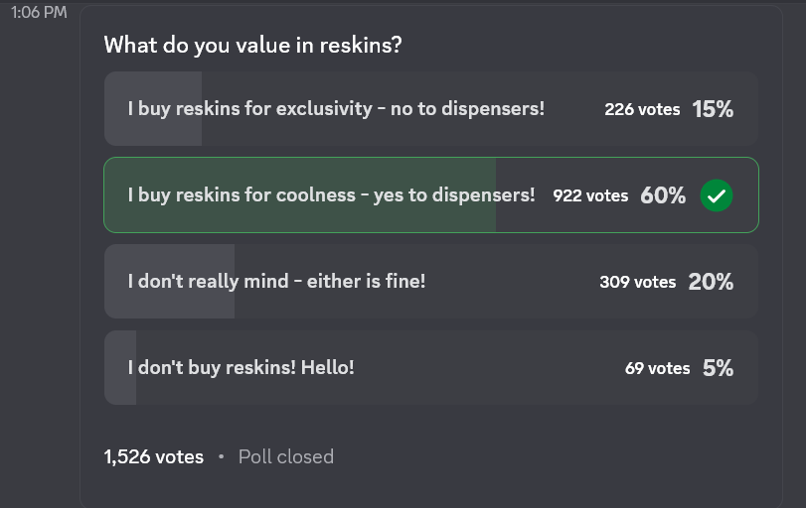Click the 69 votes count
The height and width of the screenshot is (508, 806).
point(658,368)
